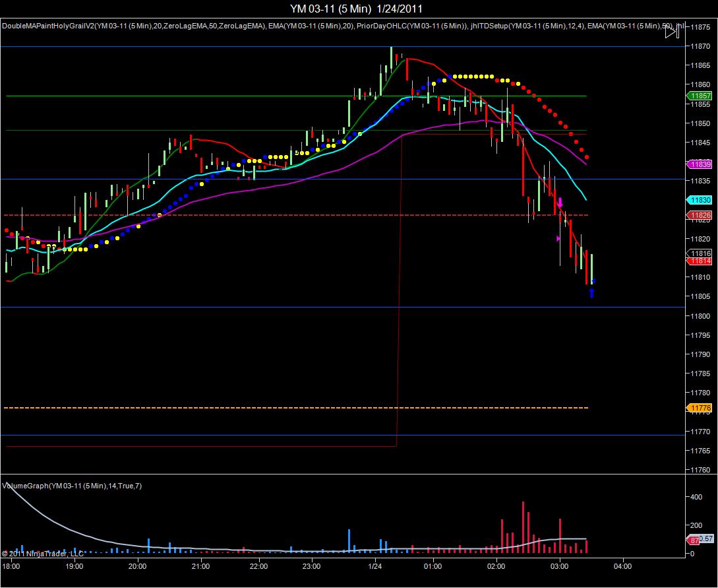The width and height of the screenshot is (718, 588).
Task: Click the 11850 price axis label
Action: (x=700, y=123)
